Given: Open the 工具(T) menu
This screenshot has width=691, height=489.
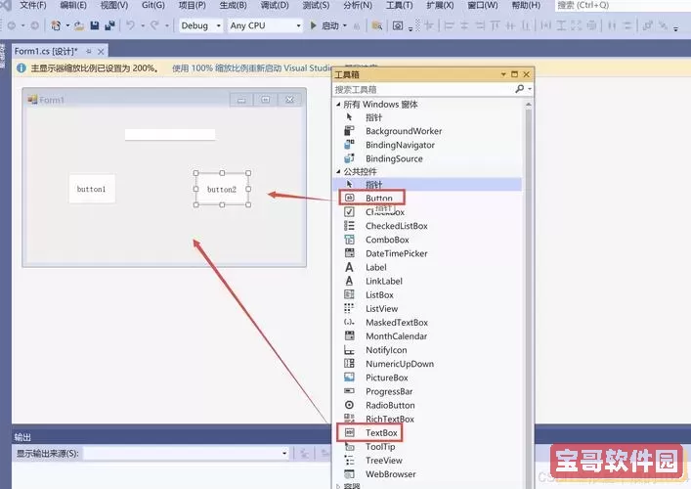Looking at the screenshot, I should point(400,5).
